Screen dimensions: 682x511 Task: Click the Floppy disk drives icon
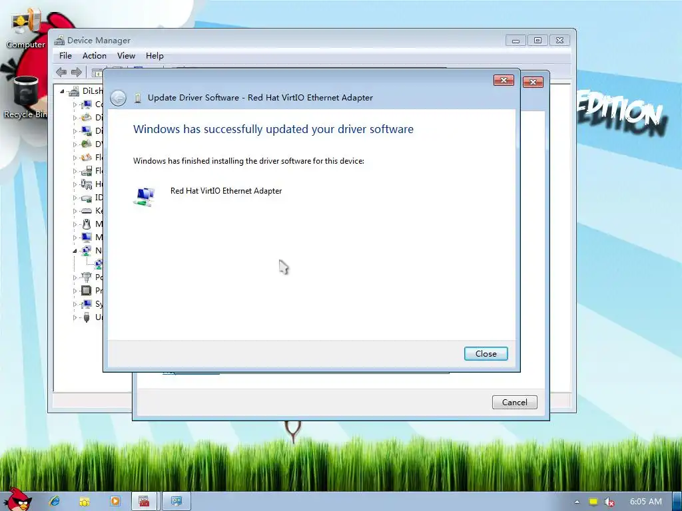[87, 157]
